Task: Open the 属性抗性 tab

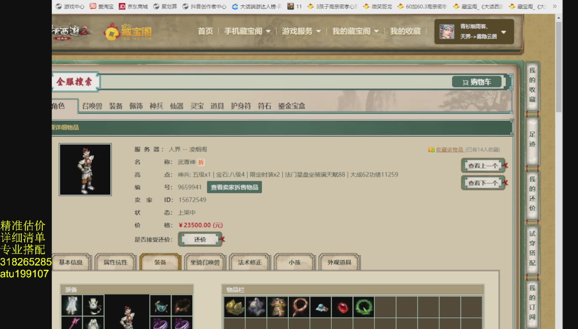Action: coord(115,262)
